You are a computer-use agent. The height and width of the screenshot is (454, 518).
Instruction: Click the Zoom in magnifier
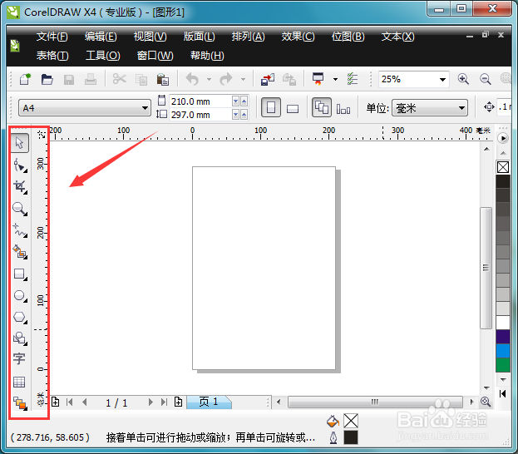tap(463, 79)
